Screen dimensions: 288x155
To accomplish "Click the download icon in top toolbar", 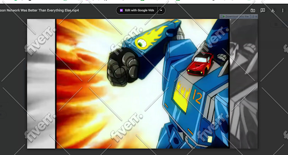I will coord(273,11).
